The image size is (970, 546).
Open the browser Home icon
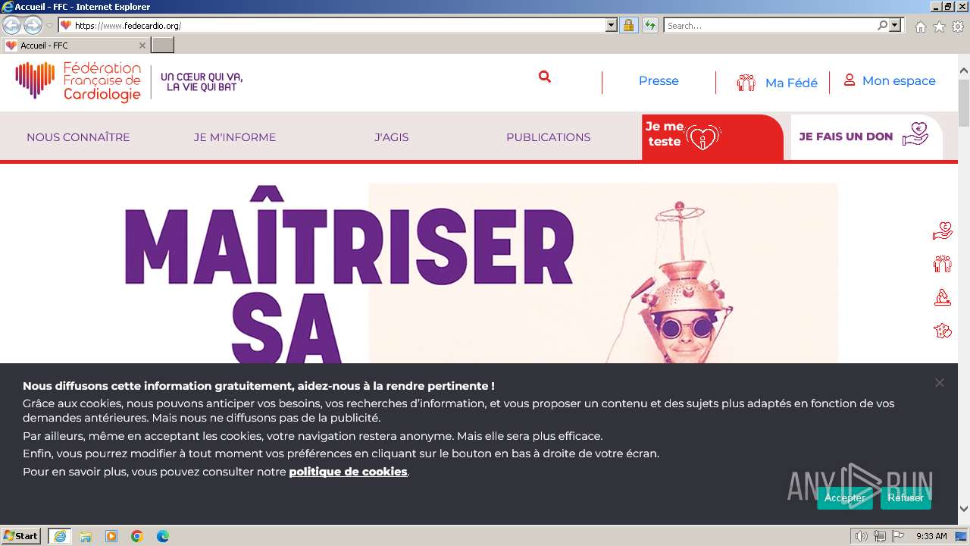pyautogui.click(x=920, y=27)
